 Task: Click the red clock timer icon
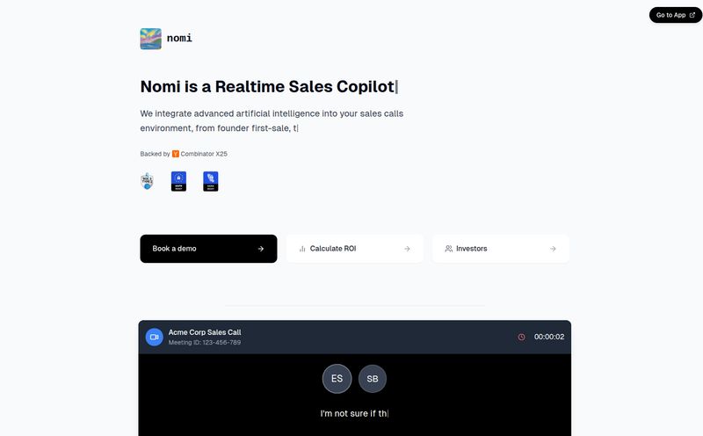click(521, 337)
